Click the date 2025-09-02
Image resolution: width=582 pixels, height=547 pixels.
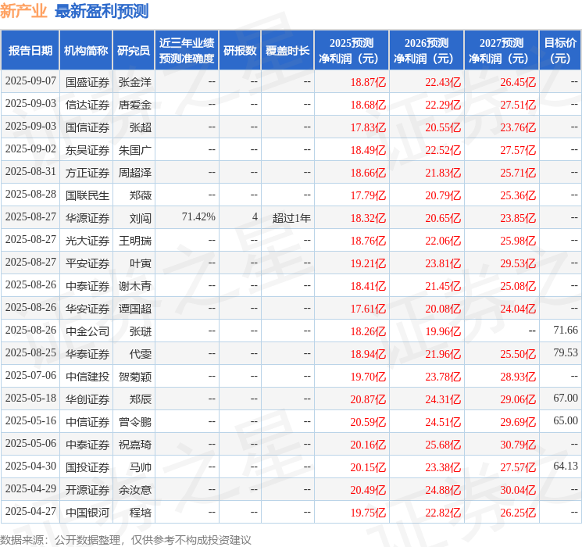30,148
